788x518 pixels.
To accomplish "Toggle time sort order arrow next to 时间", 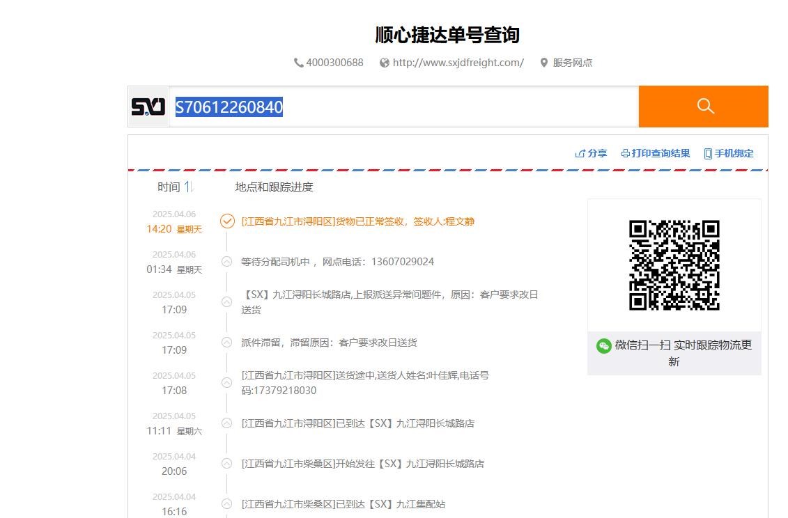I will tap(189, 187).
